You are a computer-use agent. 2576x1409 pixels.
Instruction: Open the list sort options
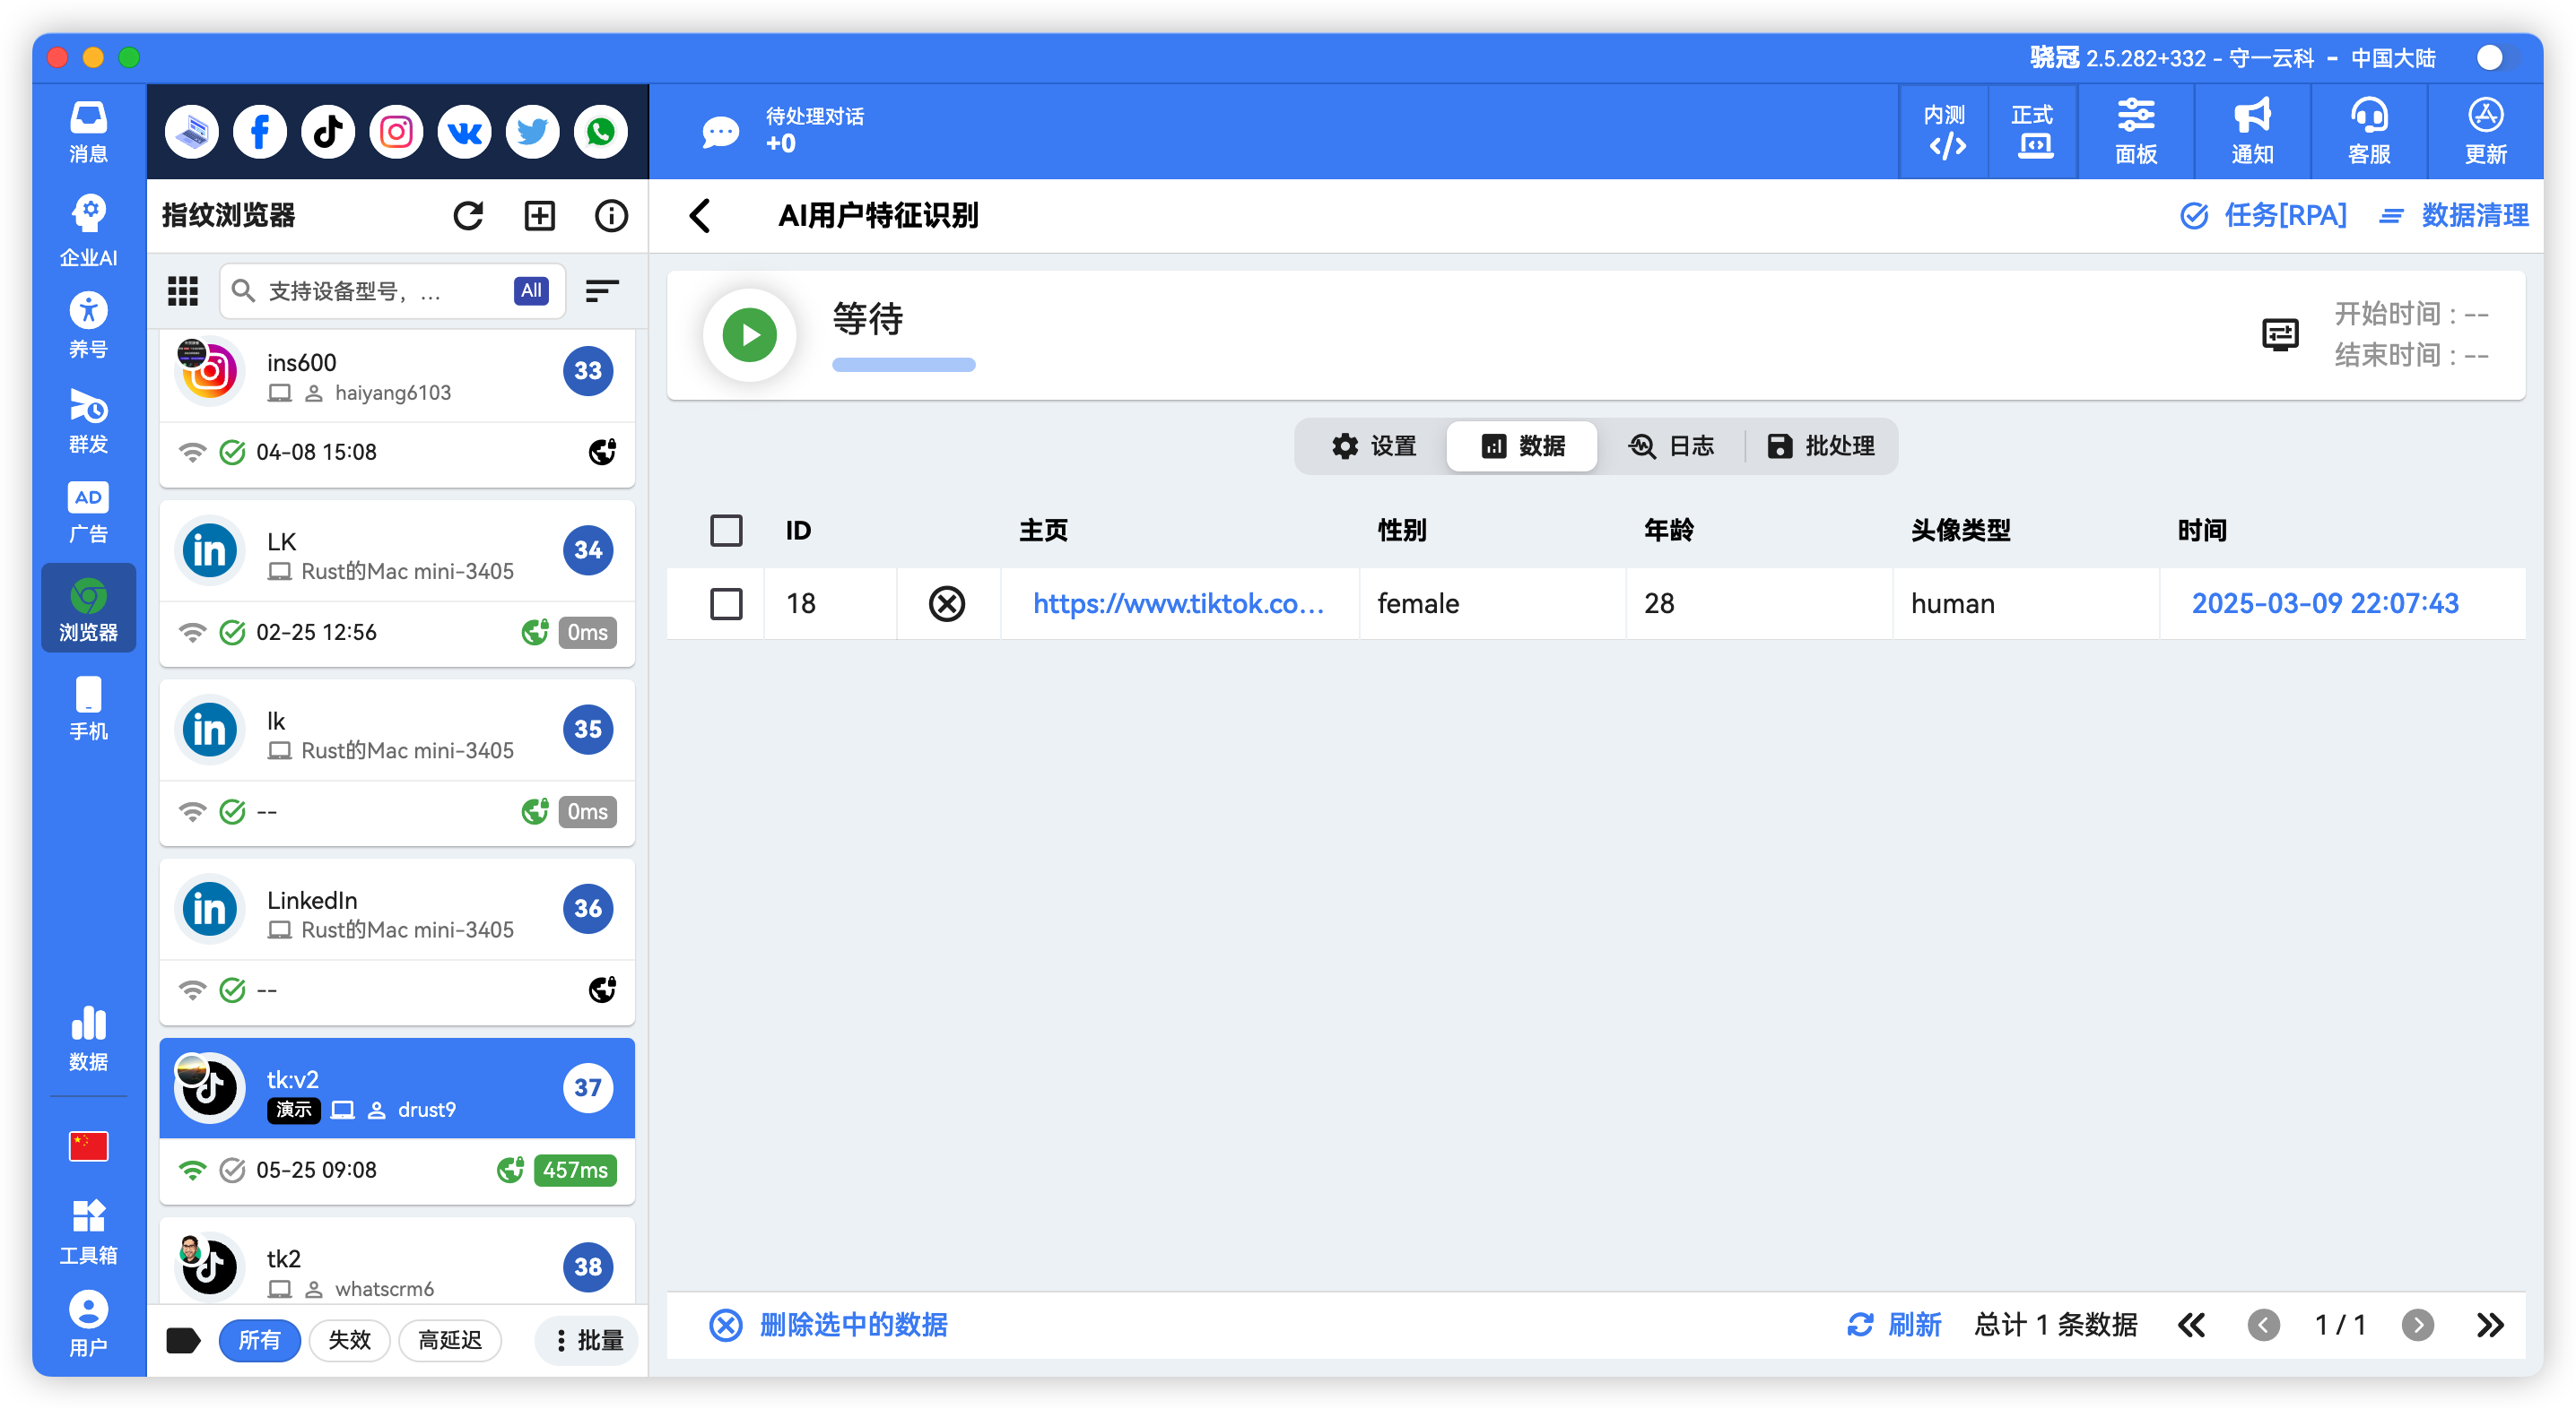coord(601,290)
